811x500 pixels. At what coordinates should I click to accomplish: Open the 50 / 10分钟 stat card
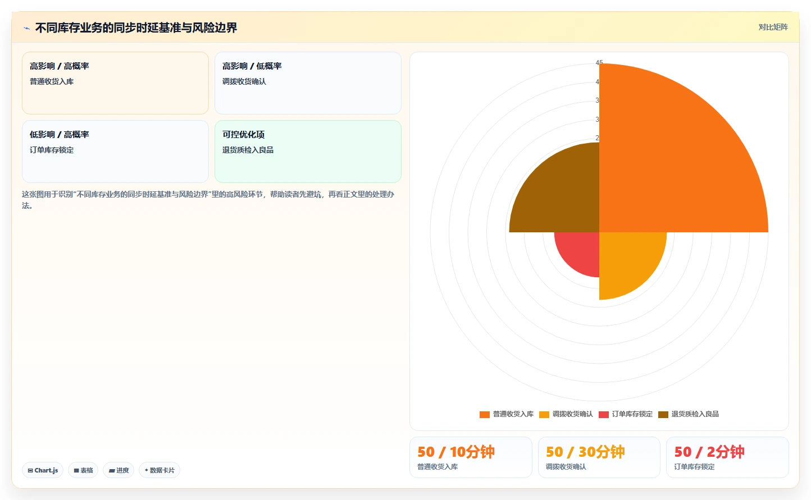coord(471,457)
